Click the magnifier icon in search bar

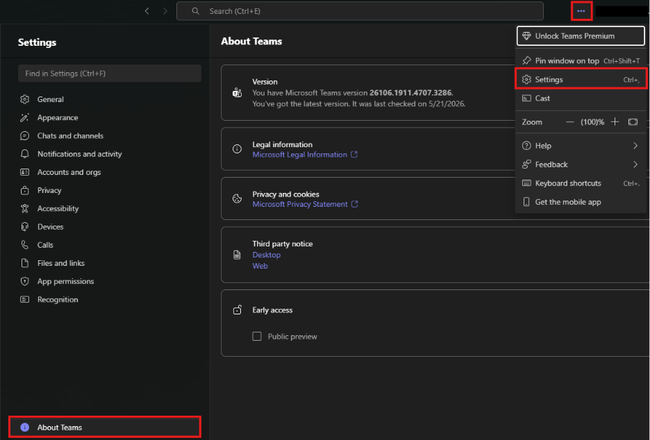coord(195,11)
